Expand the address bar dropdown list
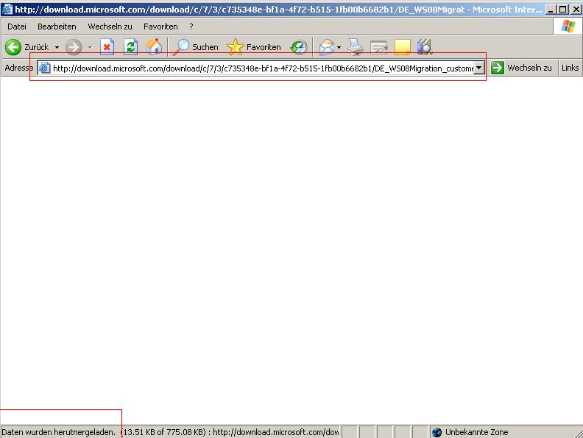 (x=479, y=68)
